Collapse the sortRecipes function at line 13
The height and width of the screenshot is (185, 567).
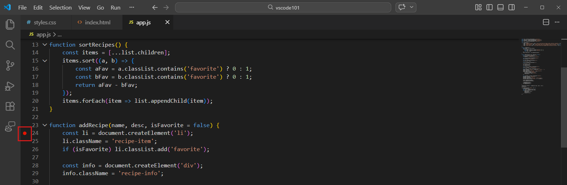[45, 45]
